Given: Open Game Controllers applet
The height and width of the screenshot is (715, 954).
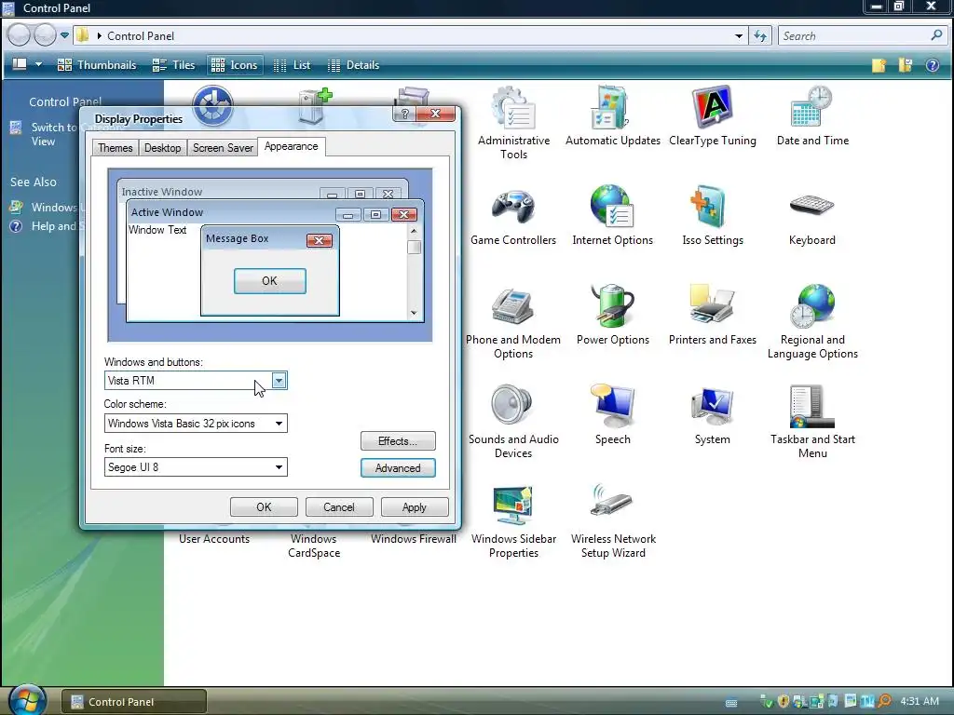Looking at the screenshot, I should (513, 216).
